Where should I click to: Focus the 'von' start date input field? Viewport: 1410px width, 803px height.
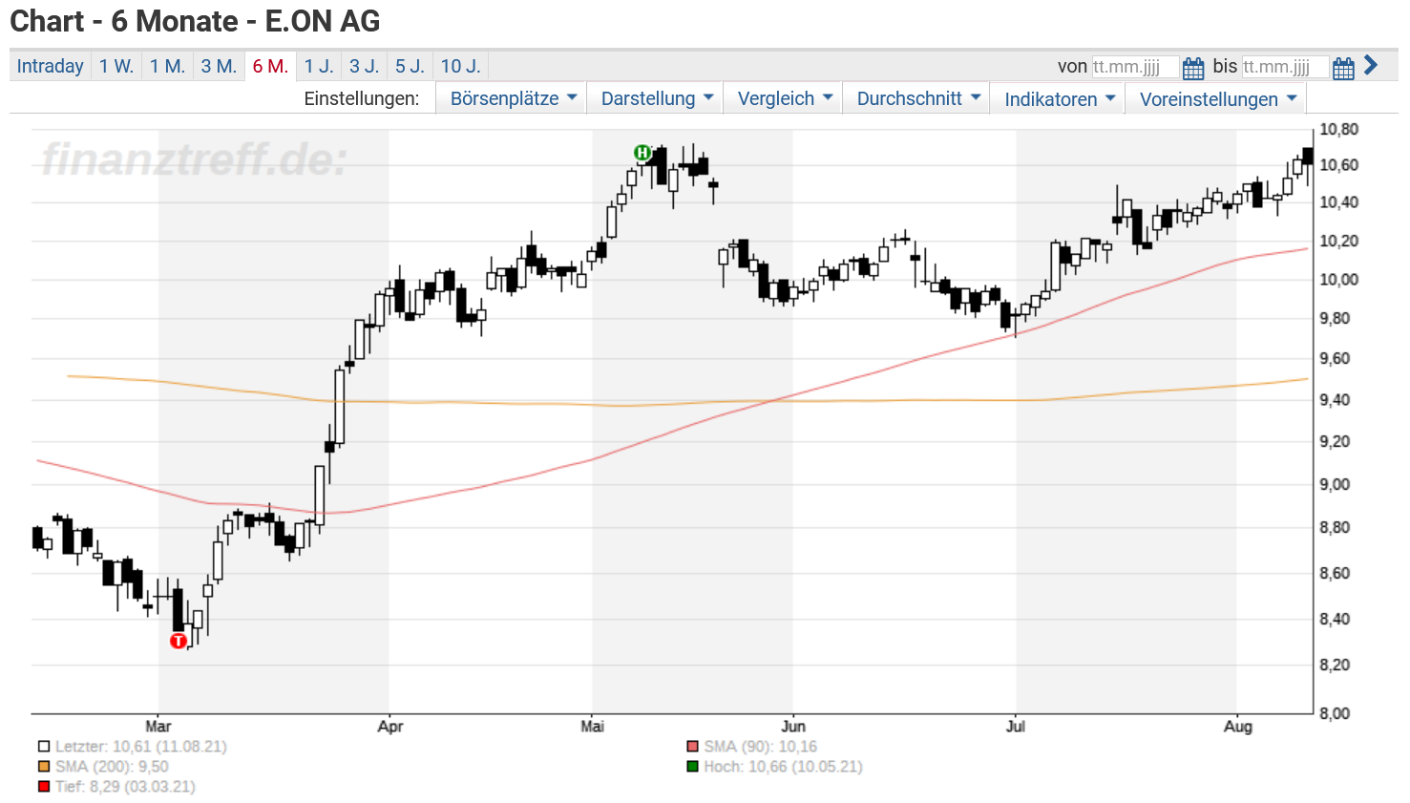[1136, 67]
